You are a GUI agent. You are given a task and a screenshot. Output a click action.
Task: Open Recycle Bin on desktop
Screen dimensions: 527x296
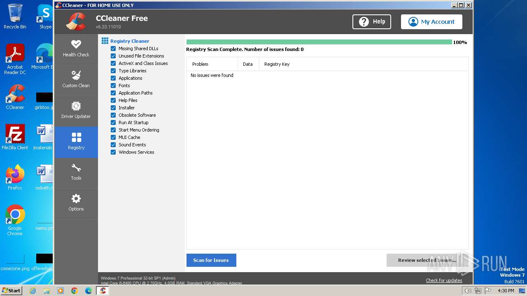(x=15, y=16)
